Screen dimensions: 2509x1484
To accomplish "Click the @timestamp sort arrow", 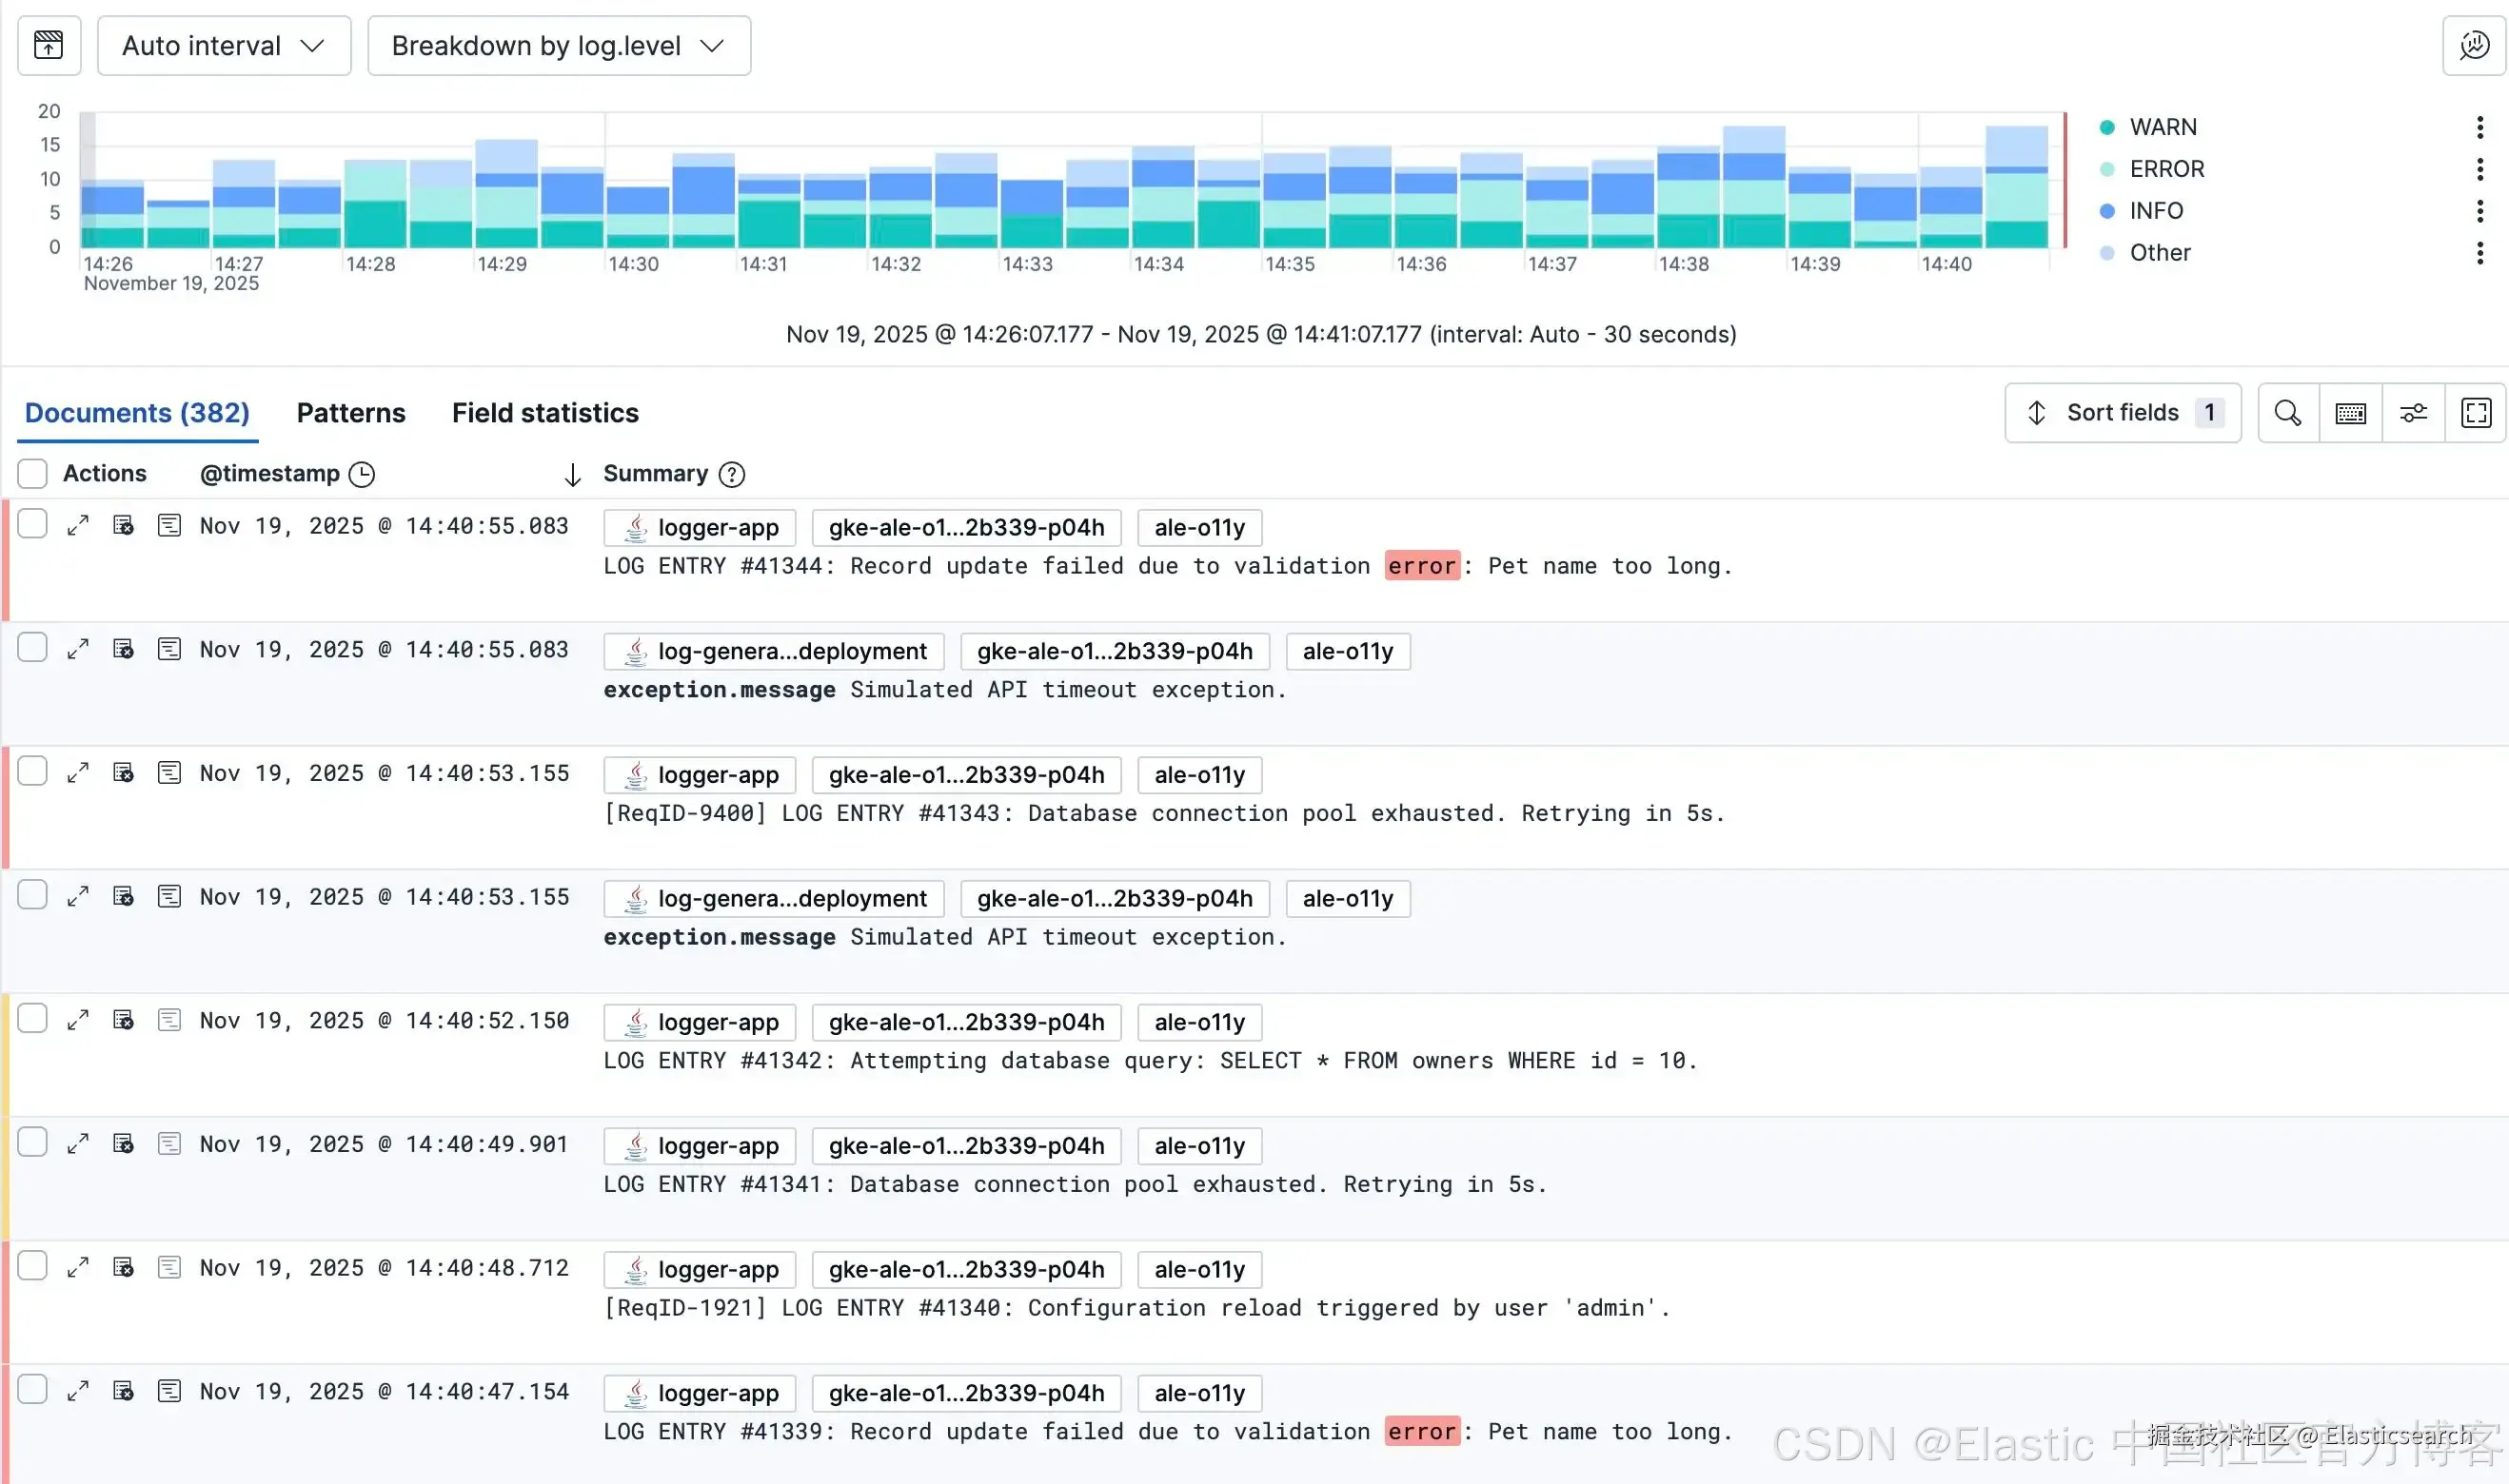I will coord(572,474).
